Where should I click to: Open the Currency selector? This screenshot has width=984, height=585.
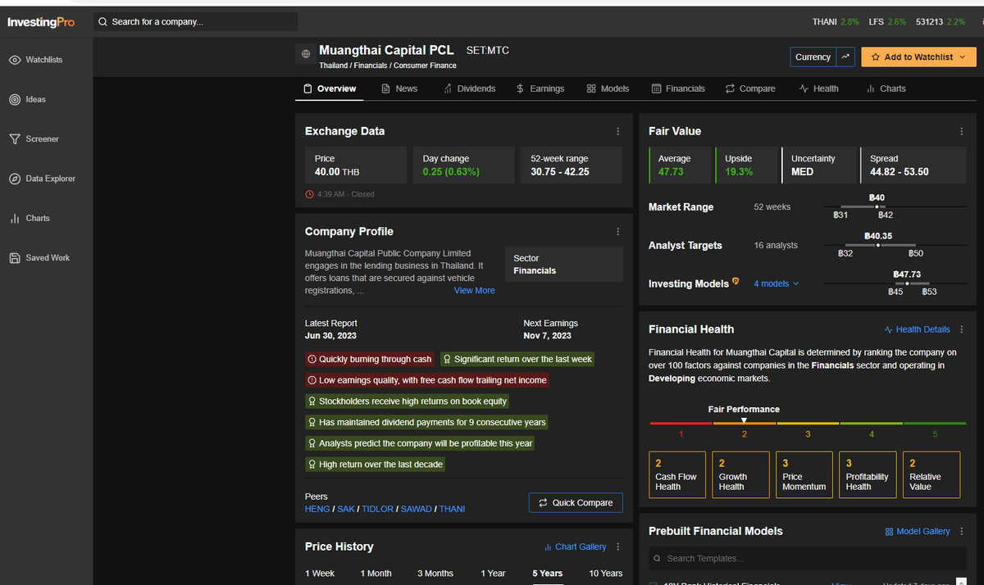(x=813, y=57)
